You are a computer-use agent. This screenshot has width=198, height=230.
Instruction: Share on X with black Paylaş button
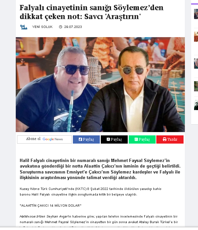[114, 139]
